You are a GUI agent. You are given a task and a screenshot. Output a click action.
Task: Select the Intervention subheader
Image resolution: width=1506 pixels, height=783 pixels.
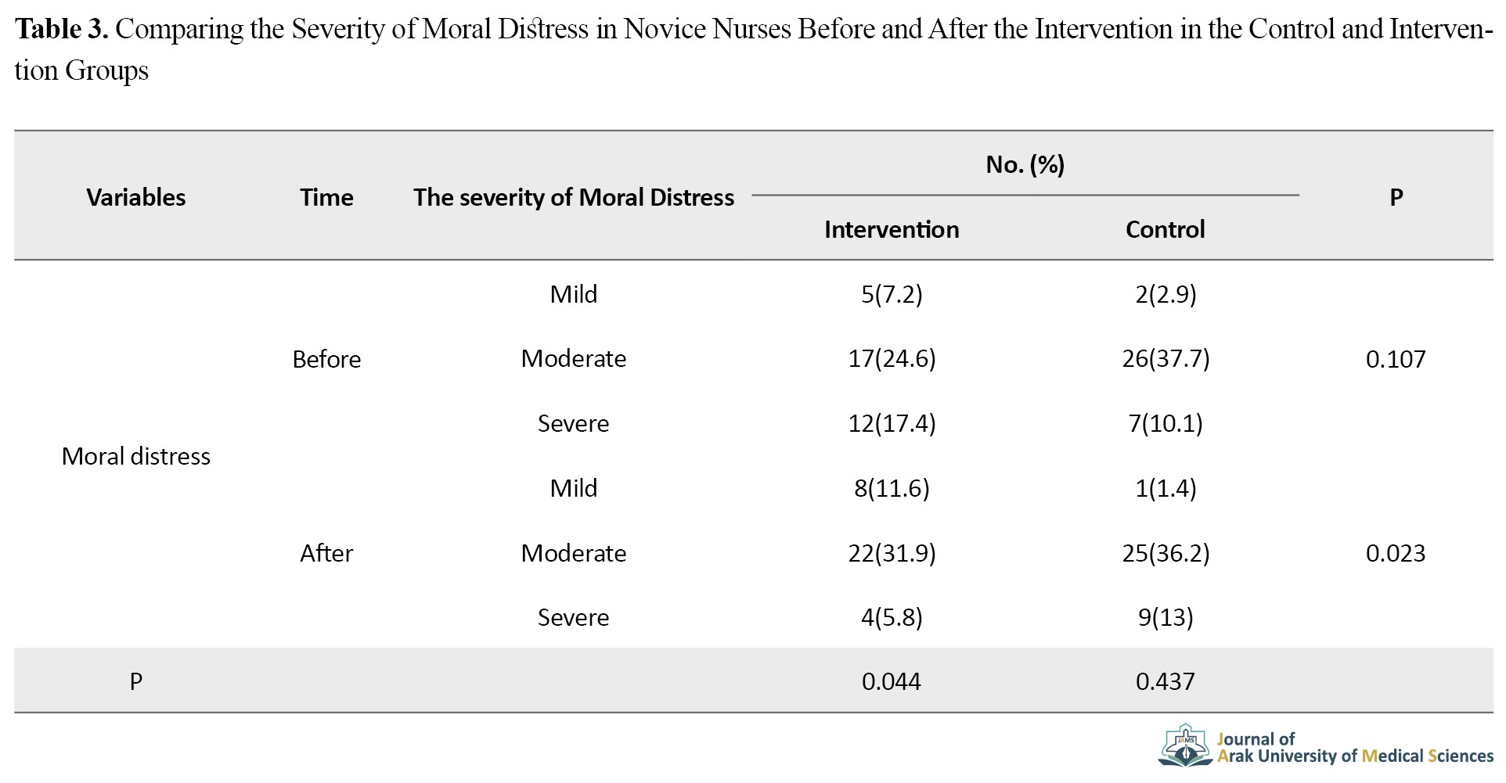[892, 229]
